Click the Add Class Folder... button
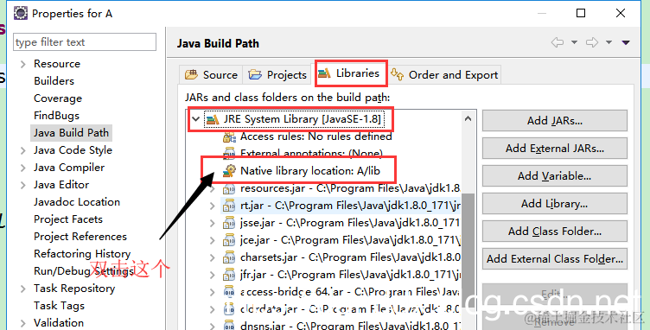This screenshot has height=330, width=650. 555,231
